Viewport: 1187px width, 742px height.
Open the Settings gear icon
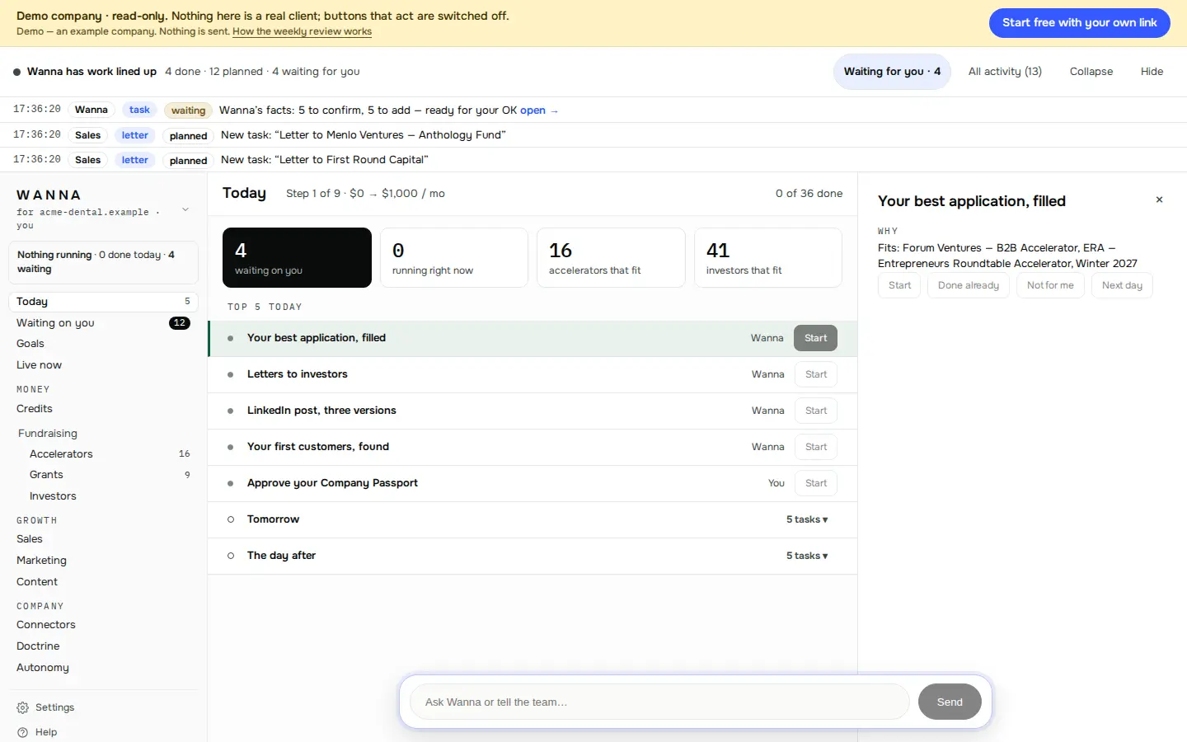pos(22,707)
